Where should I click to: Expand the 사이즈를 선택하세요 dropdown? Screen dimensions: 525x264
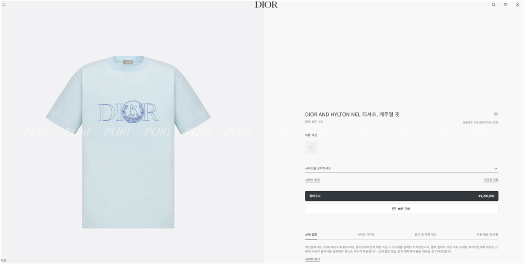[x=402, y=168]
